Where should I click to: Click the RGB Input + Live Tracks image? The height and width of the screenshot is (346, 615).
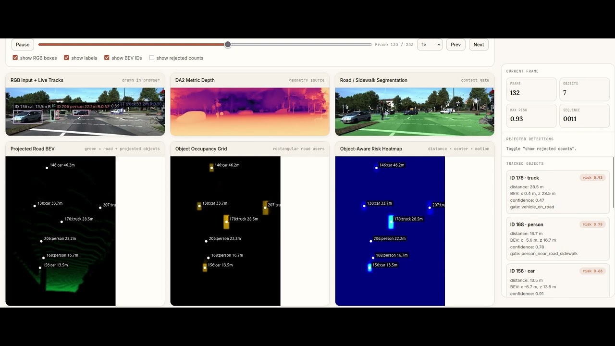pos(85,111)
